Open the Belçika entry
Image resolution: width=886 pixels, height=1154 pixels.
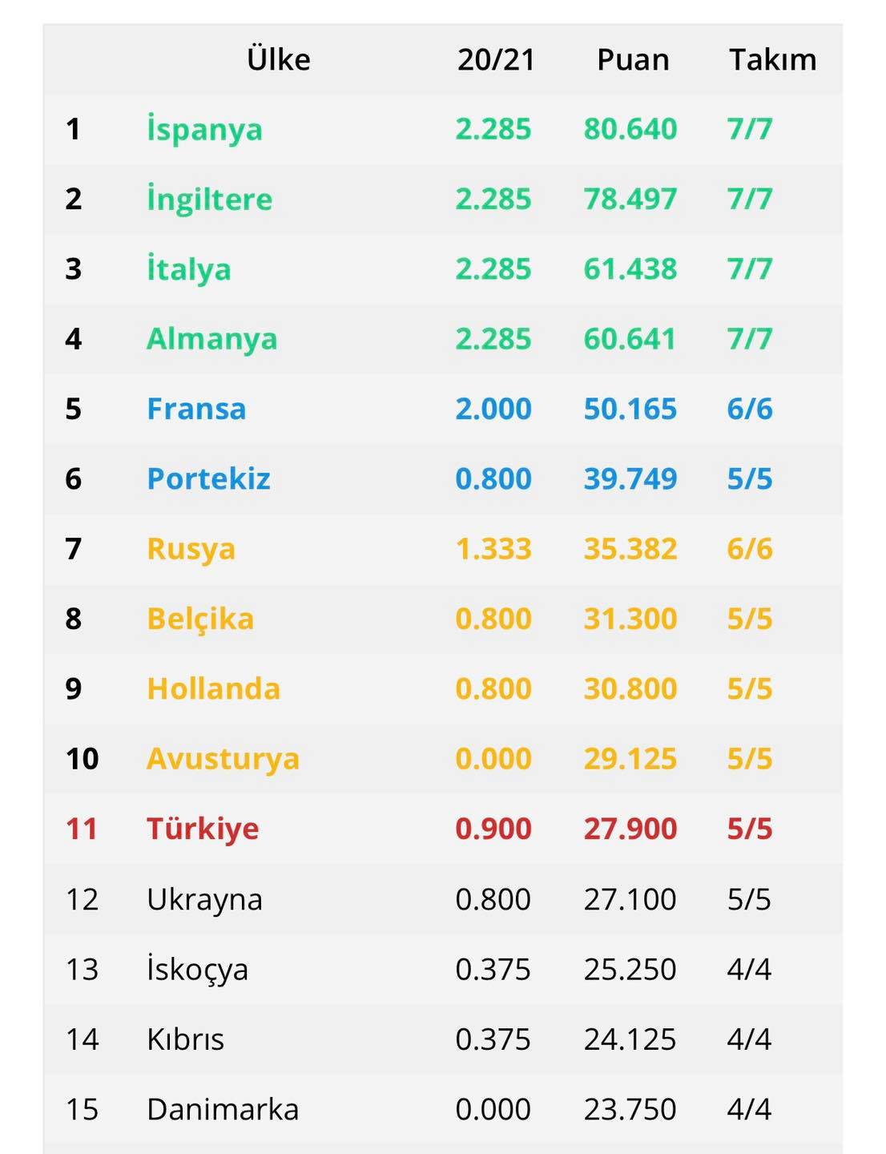(x=200, y=619)
